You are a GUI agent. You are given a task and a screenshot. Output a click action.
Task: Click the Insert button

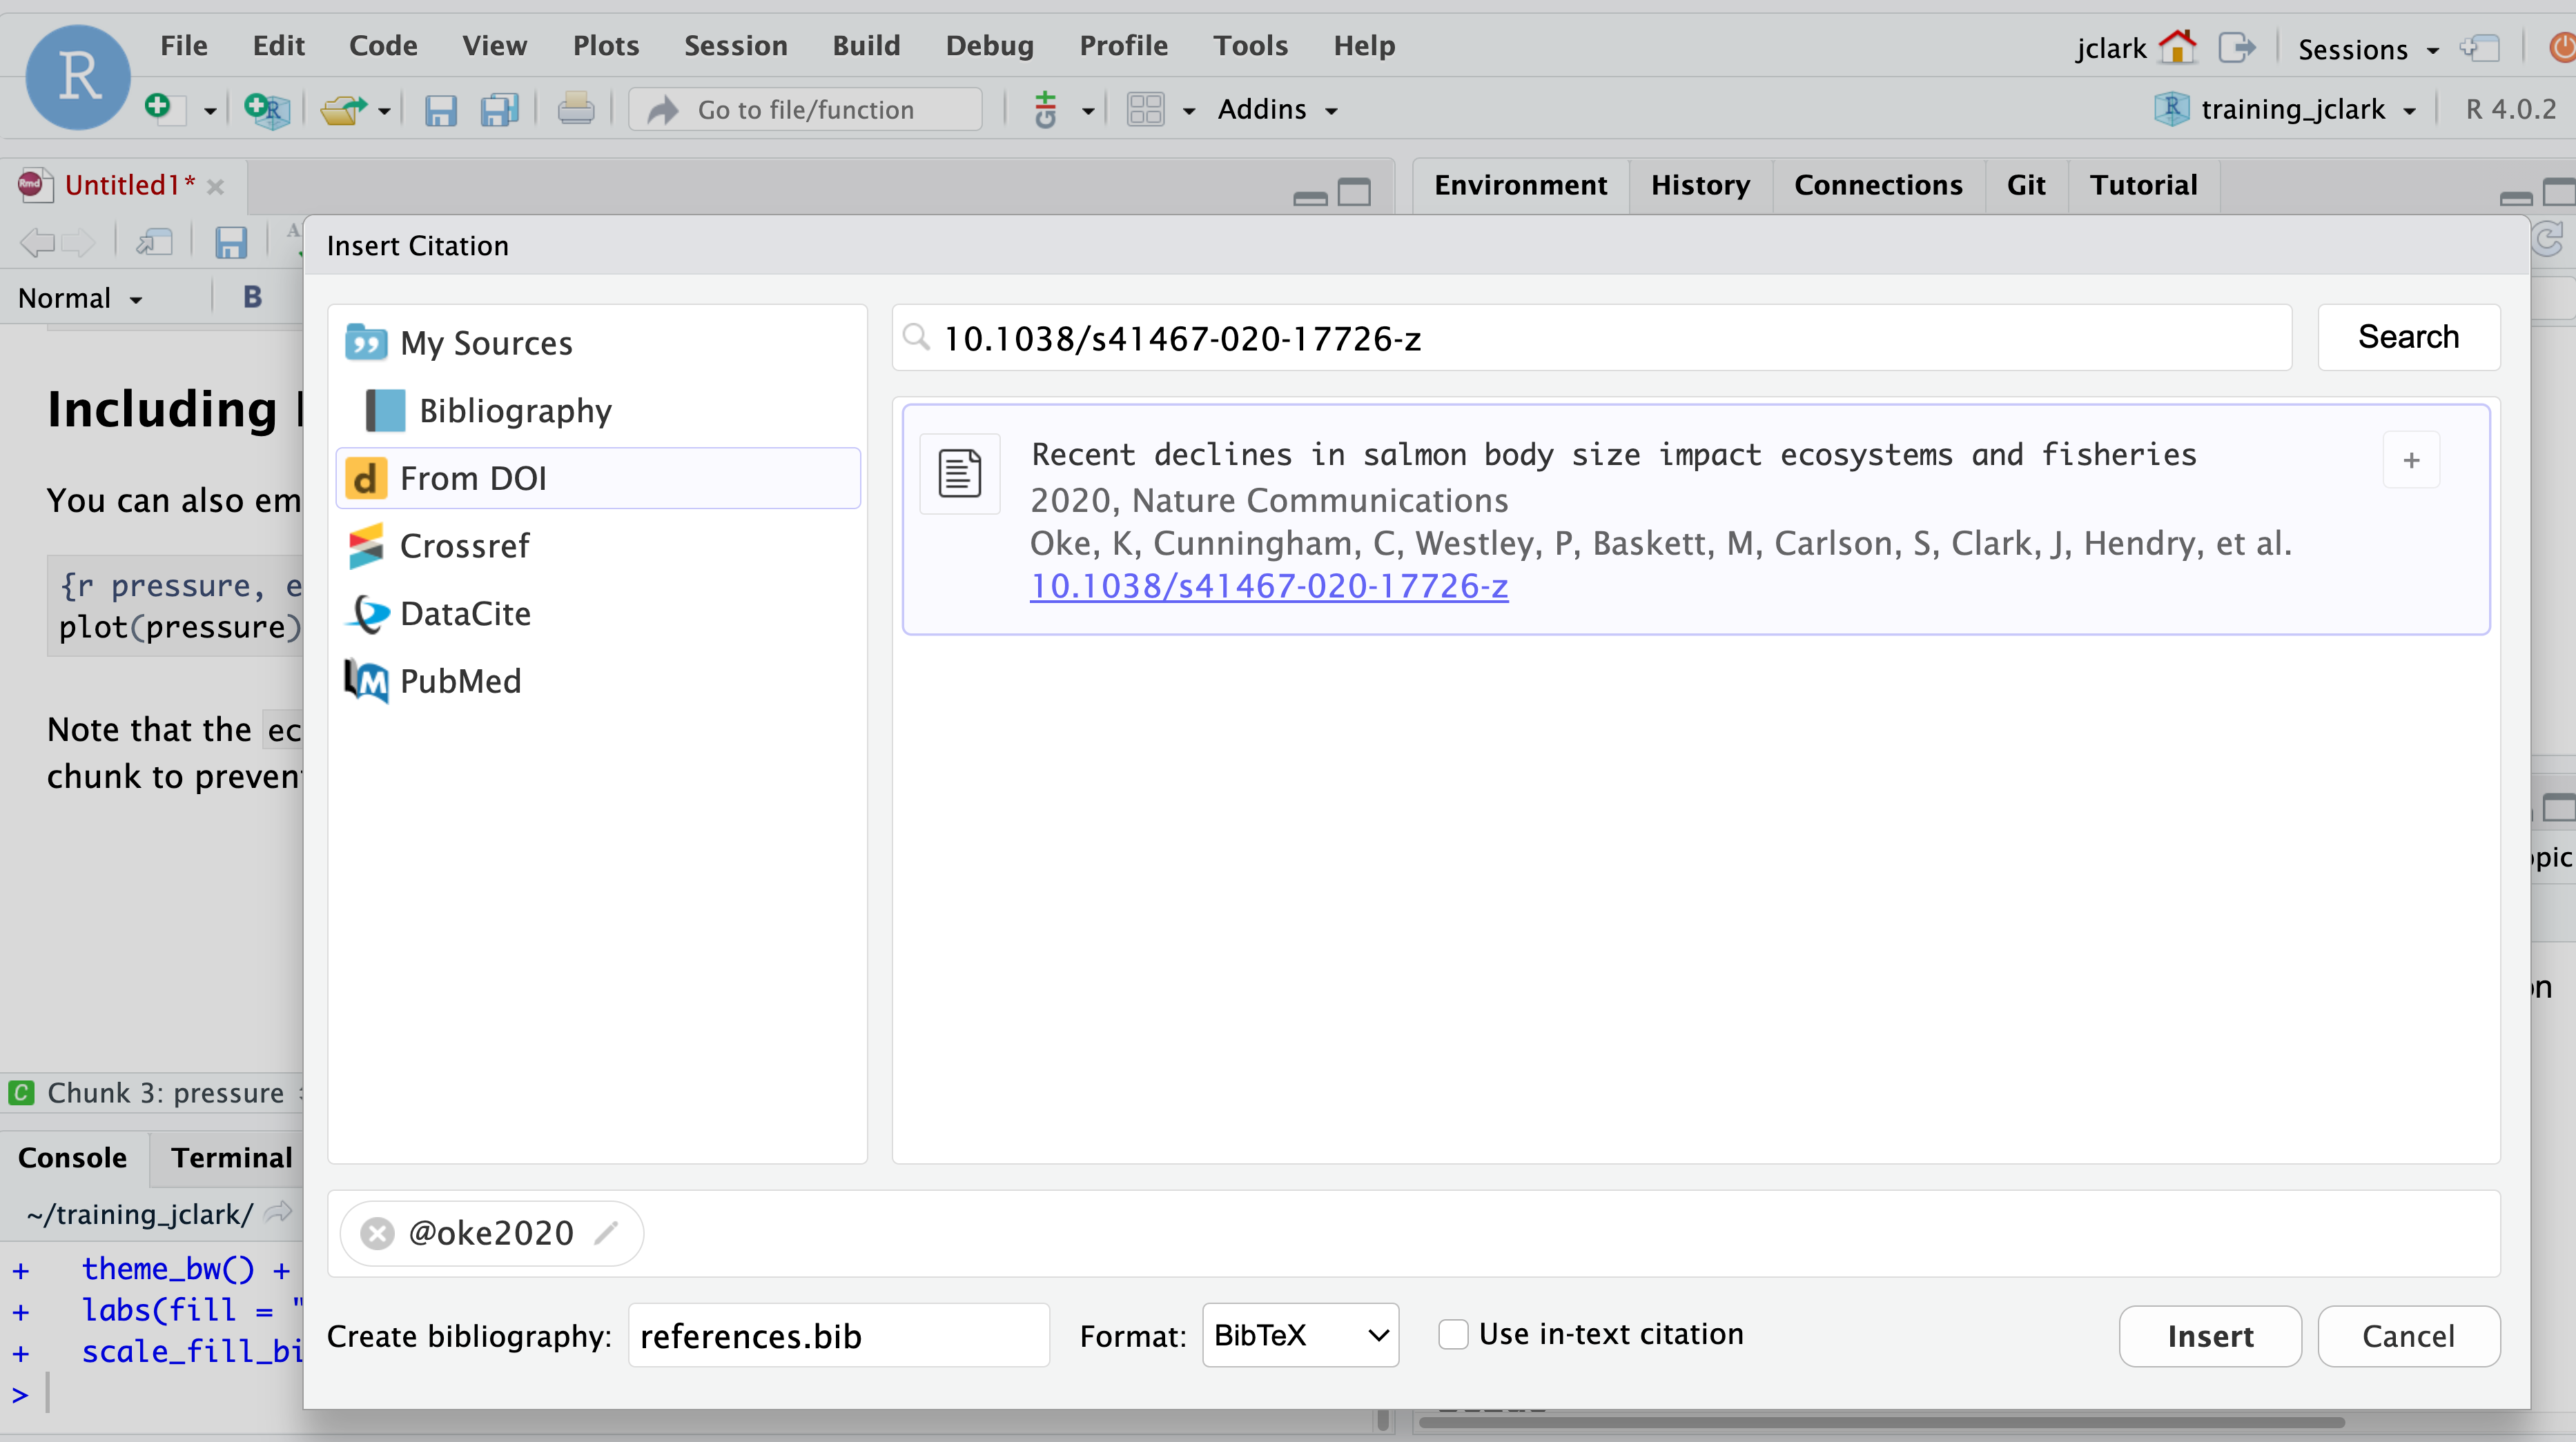[2210, 1336]
